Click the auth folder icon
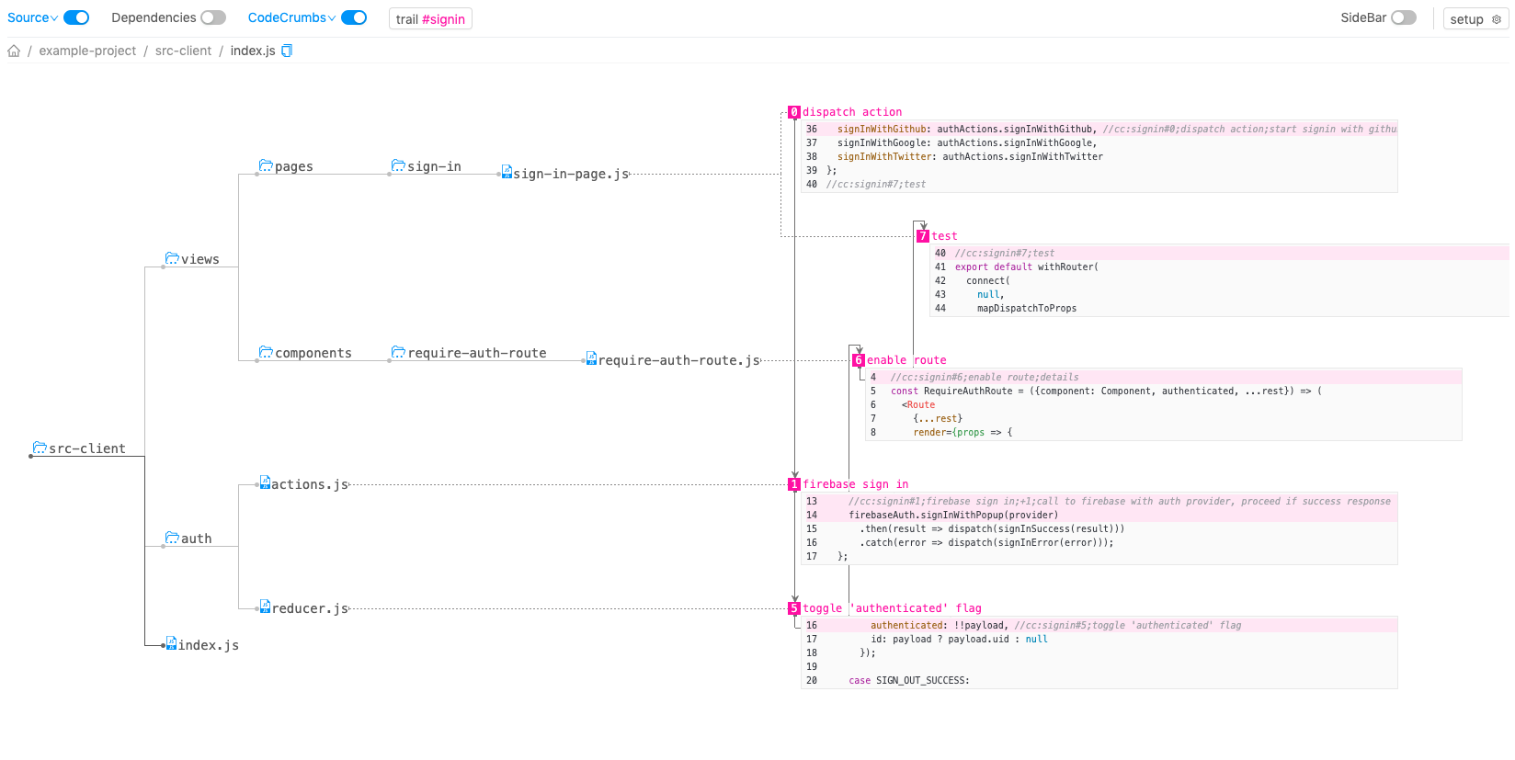 (172, 538)
